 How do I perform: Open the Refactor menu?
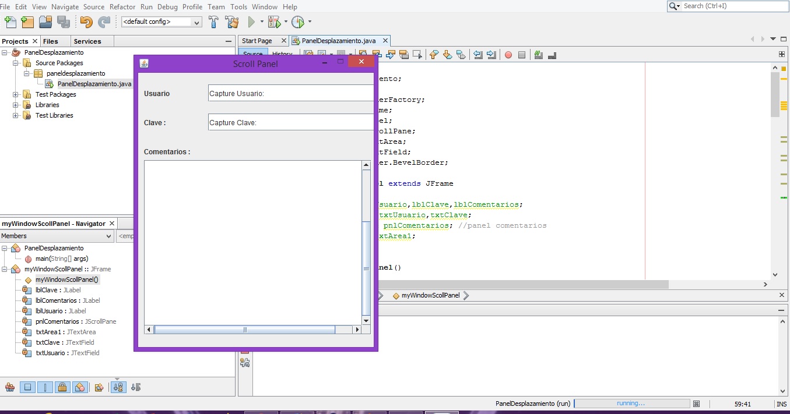[122, 6]
